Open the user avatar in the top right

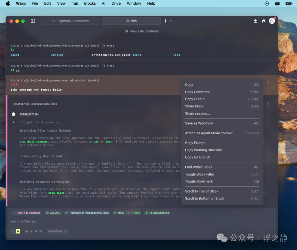272,21
